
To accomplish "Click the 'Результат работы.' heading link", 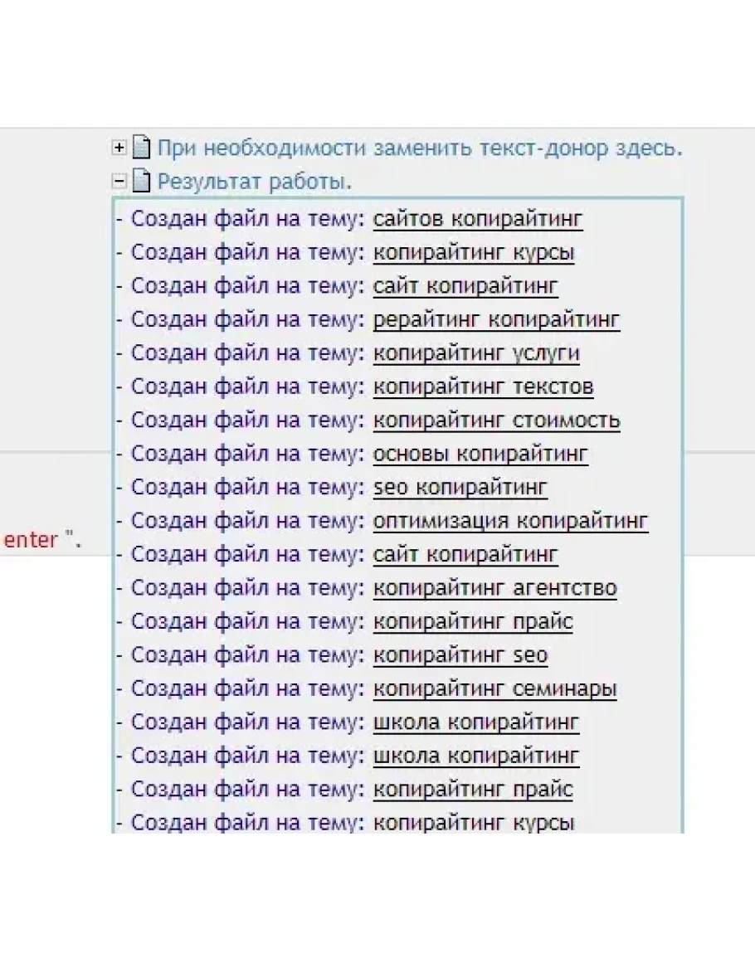I will 255,181.
